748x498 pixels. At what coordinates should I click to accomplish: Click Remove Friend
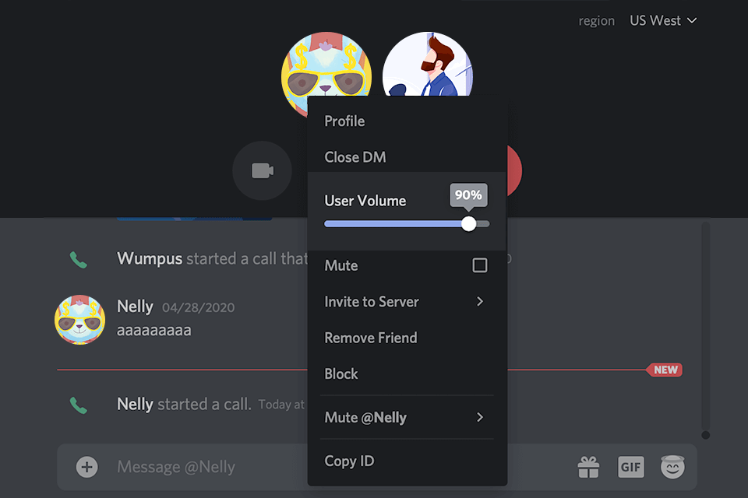tap(370, 338)
